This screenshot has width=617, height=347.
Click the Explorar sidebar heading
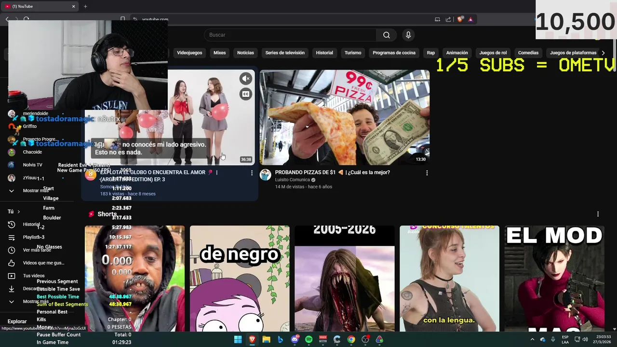17,321
